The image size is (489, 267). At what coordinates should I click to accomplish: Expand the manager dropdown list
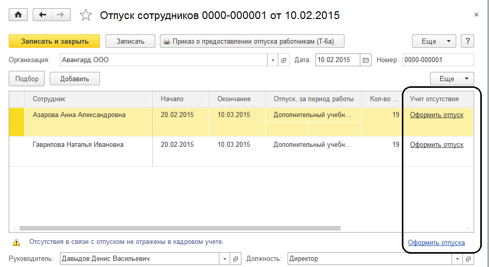click(225, 259)
